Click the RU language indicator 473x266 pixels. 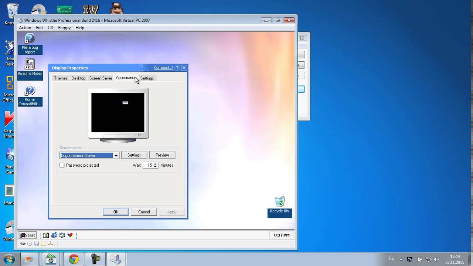(x=391, y=258)
